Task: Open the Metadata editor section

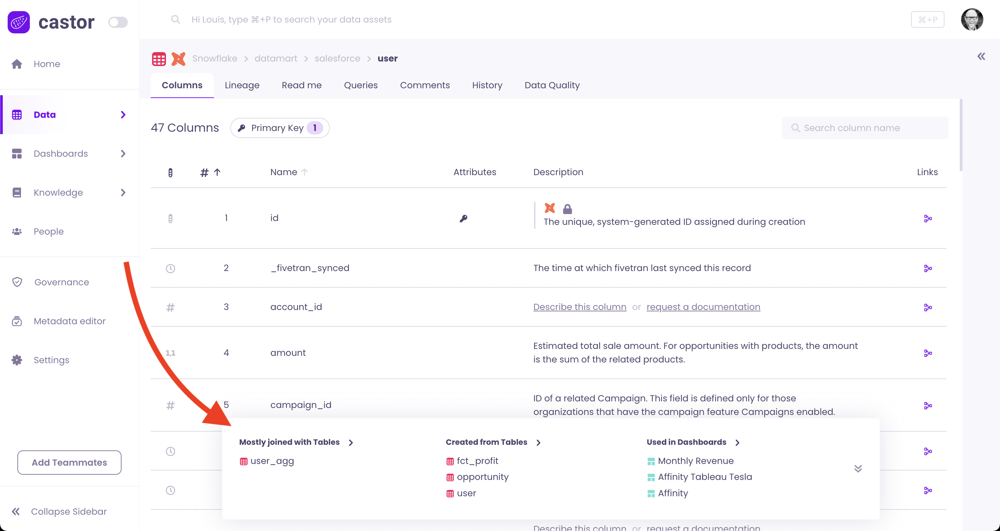Action: tap(69, 321)
